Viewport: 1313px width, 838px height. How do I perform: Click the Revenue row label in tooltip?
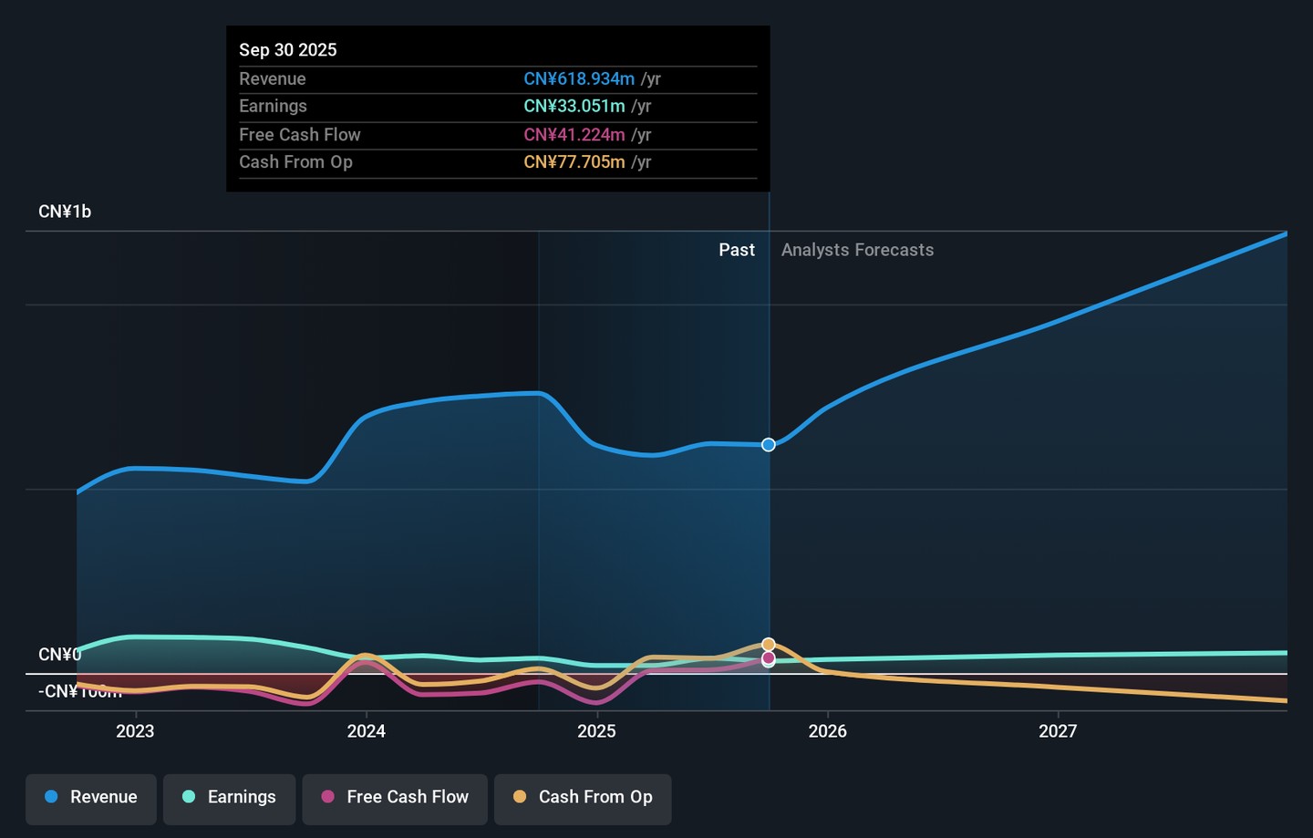[273, 79]
